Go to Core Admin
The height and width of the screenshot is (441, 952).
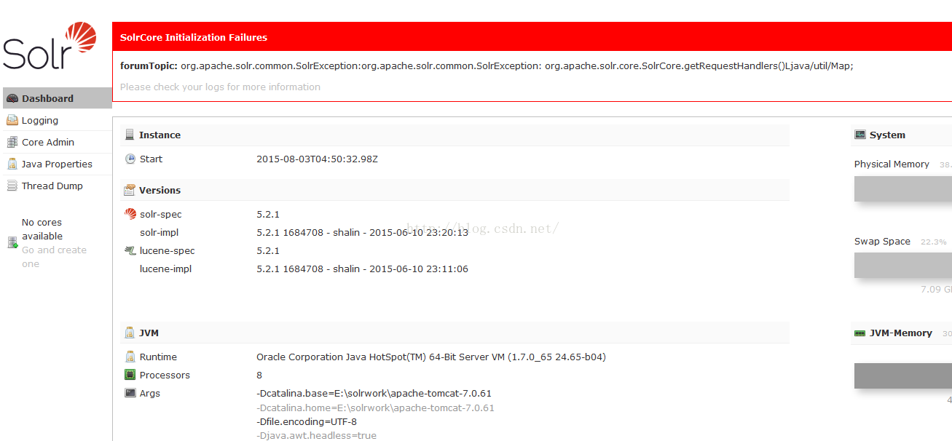[x=58, y=142]
